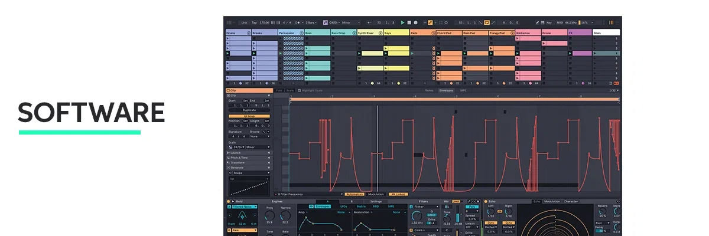Open the Character tab in Echo
Image resolution: width=709 pixels, height=236 pixels.
click(x=571, y=201)
